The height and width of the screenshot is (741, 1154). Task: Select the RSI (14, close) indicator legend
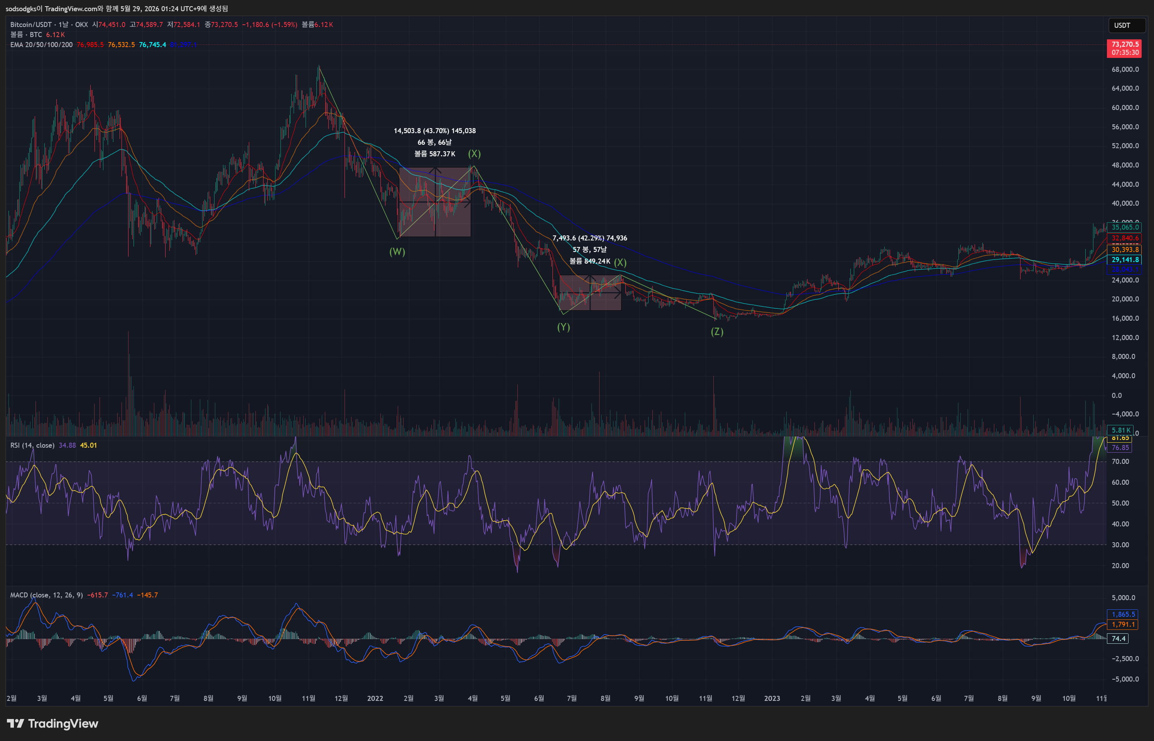[32, 445]
